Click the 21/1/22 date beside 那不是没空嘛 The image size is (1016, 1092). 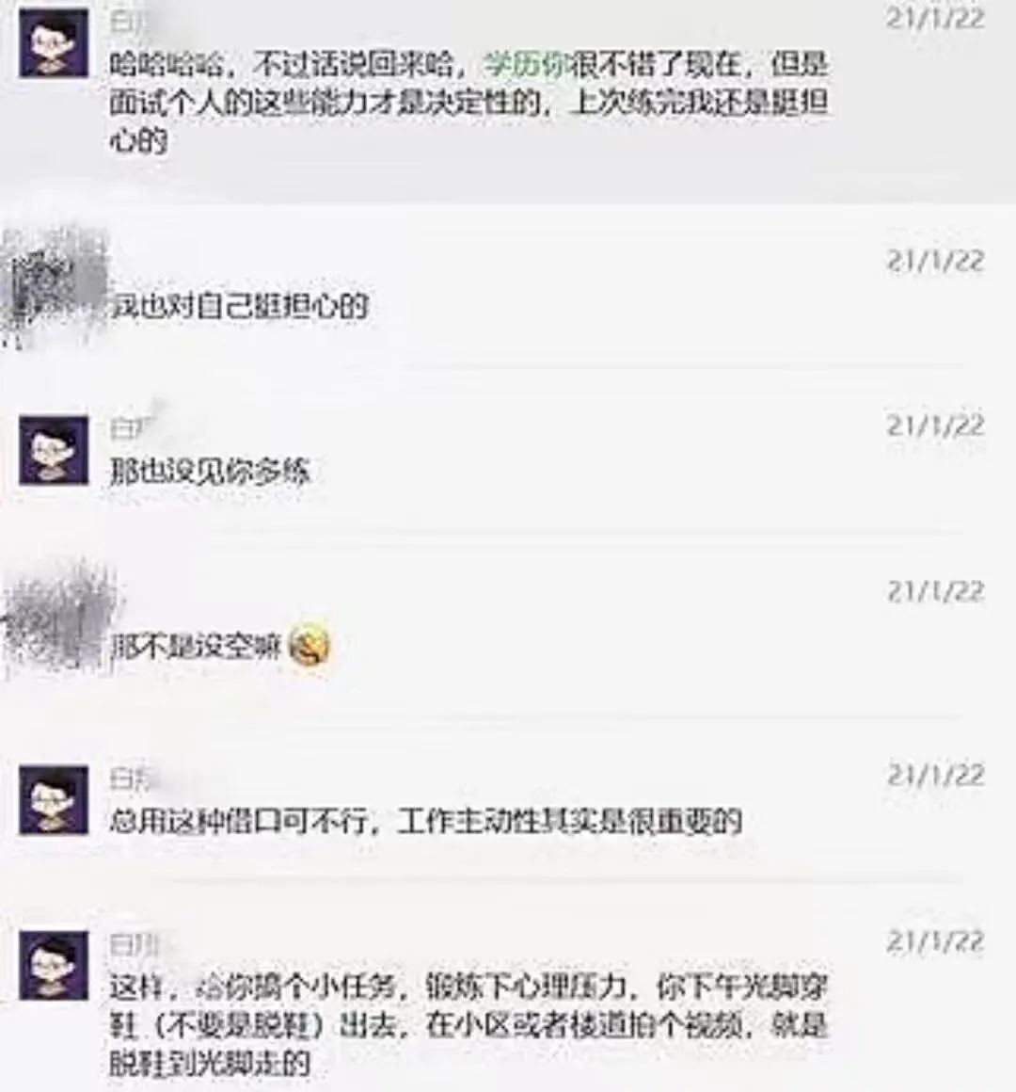(935, 591)
